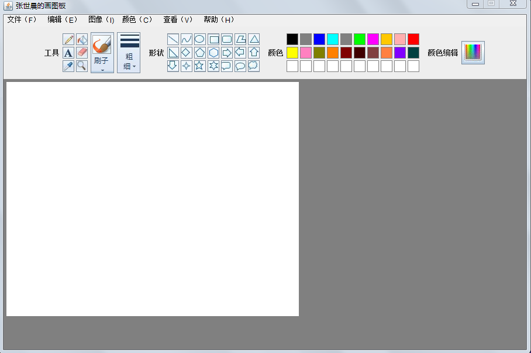Image resolution: width=531 pixels, height=353 pixels.
Task: Click on the white drawing canvas
Action: click(153, 199)
